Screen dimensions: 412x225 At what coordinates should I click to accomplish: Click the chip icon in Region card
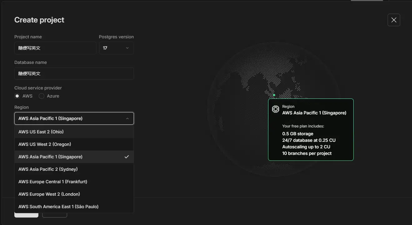click(275, 109)
